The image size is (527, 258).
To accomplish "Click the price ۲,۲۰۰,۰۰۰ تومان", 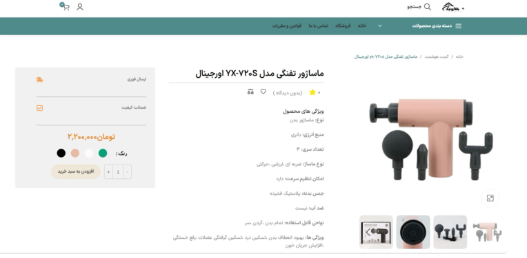I will [91, 137].
